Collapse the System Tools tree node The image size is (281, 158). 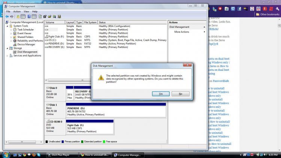[7, 26]
